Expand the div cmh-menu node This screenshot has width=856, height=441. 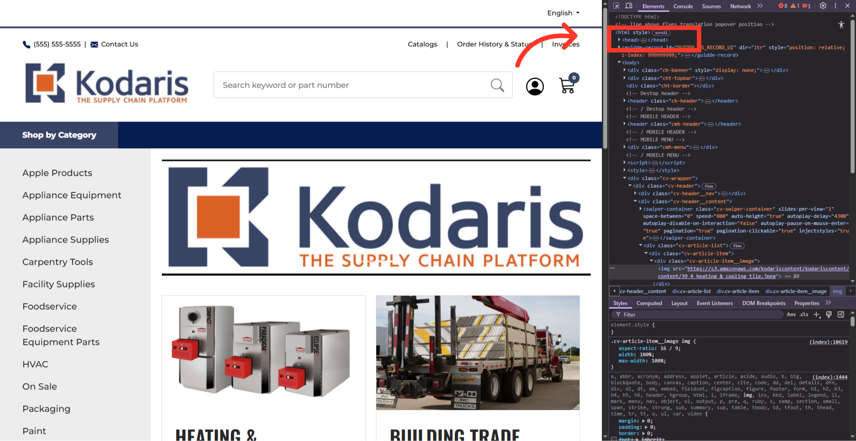click(625, 147)
